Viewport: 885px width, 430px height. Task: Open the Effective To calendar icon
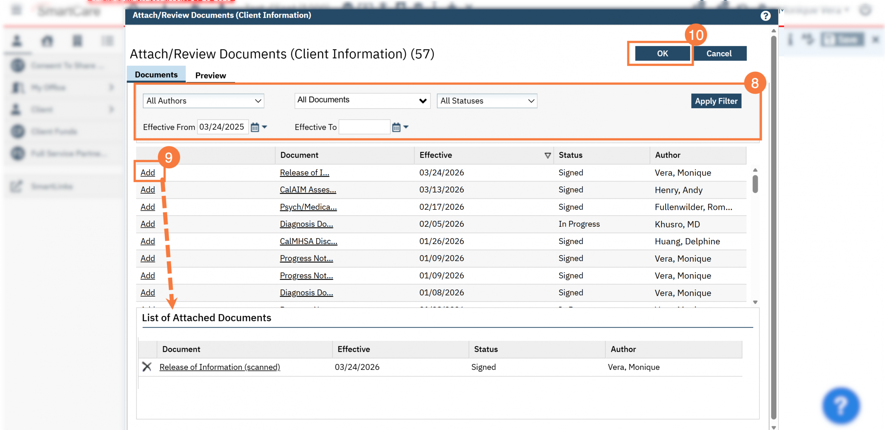coord(396,127)
